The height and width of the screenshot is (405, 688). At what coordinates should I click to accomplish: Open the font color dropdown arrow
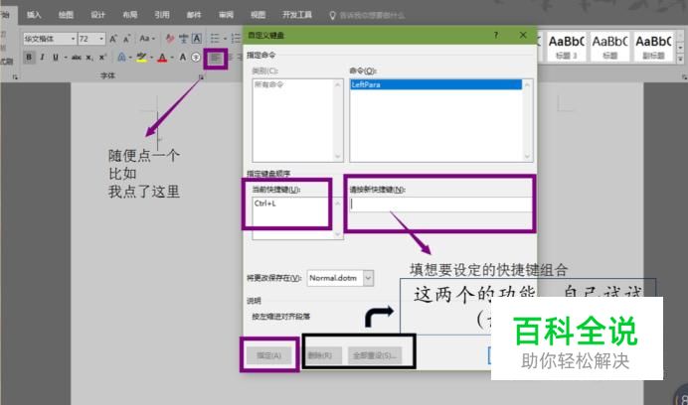pyautogui.click(x=172, y=58)
